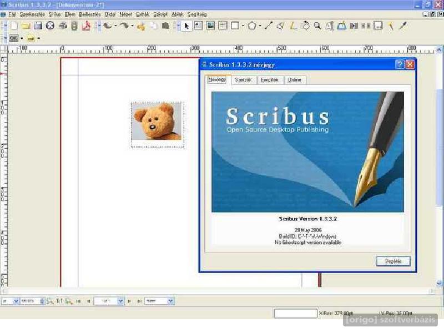Click the Undo arrow icon

(107, 26)
